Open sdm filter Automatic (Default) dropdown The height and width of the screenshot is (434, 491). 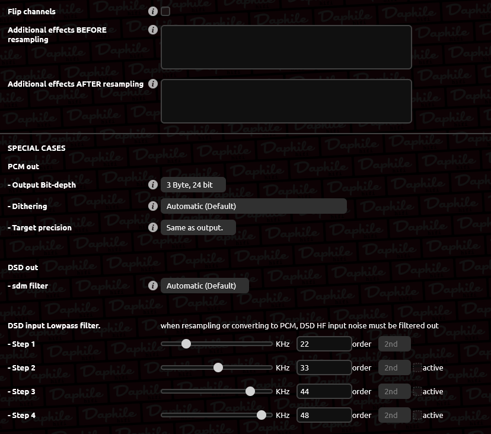pos(205,286)
